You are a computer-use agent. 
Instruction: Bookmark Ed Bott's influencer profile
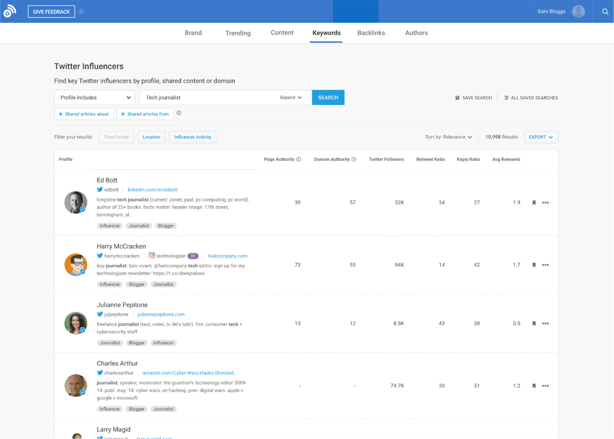pyautogui.click(x=534, y=202)
